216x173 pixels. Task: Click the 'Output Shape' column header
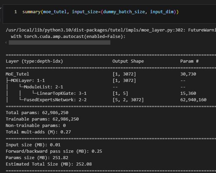(128, 61)
